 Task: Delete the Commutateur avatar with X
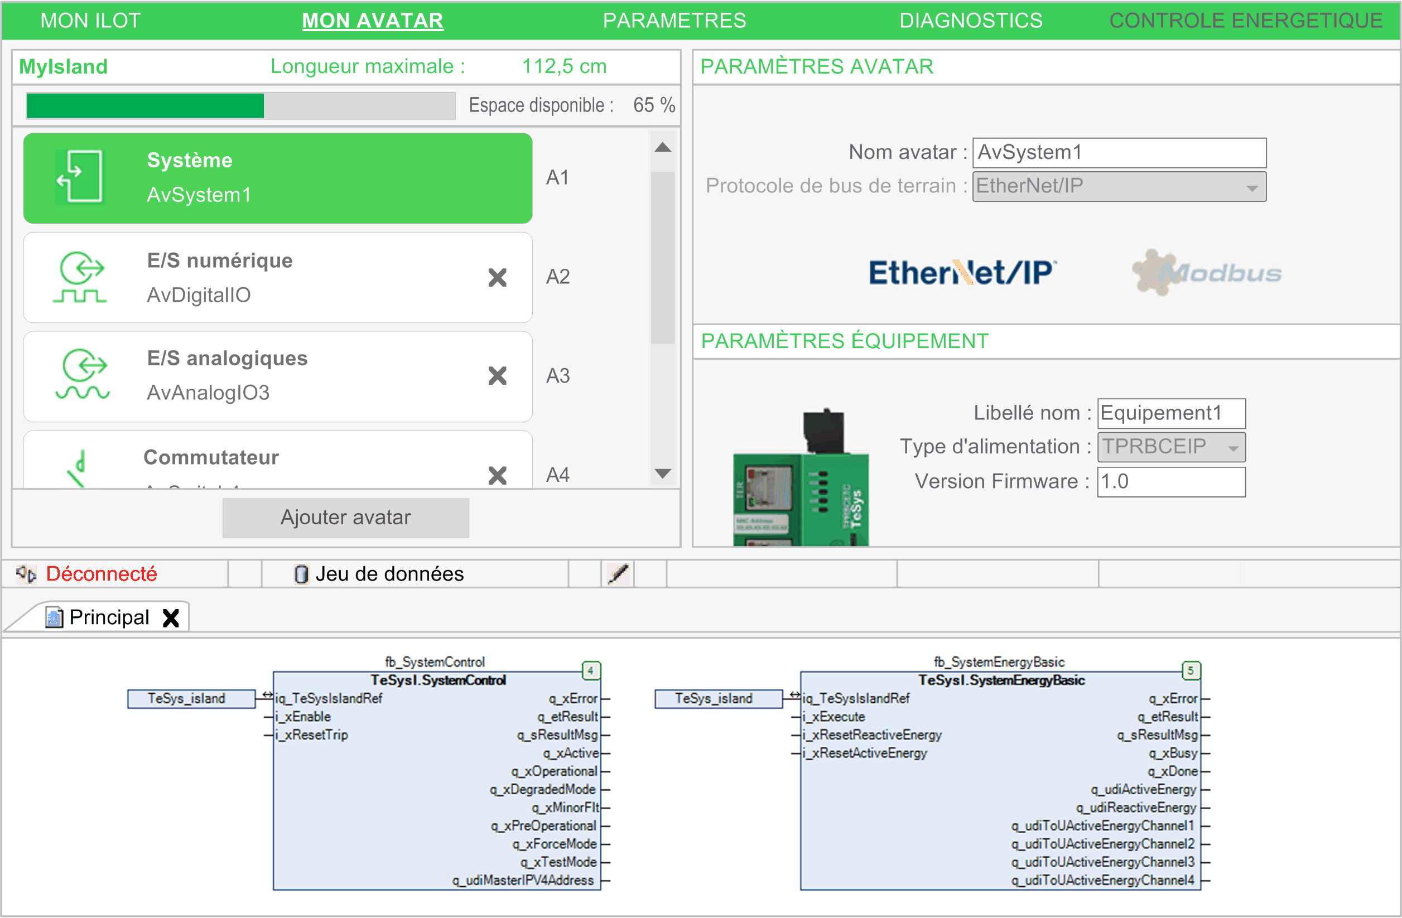[497, 475]
